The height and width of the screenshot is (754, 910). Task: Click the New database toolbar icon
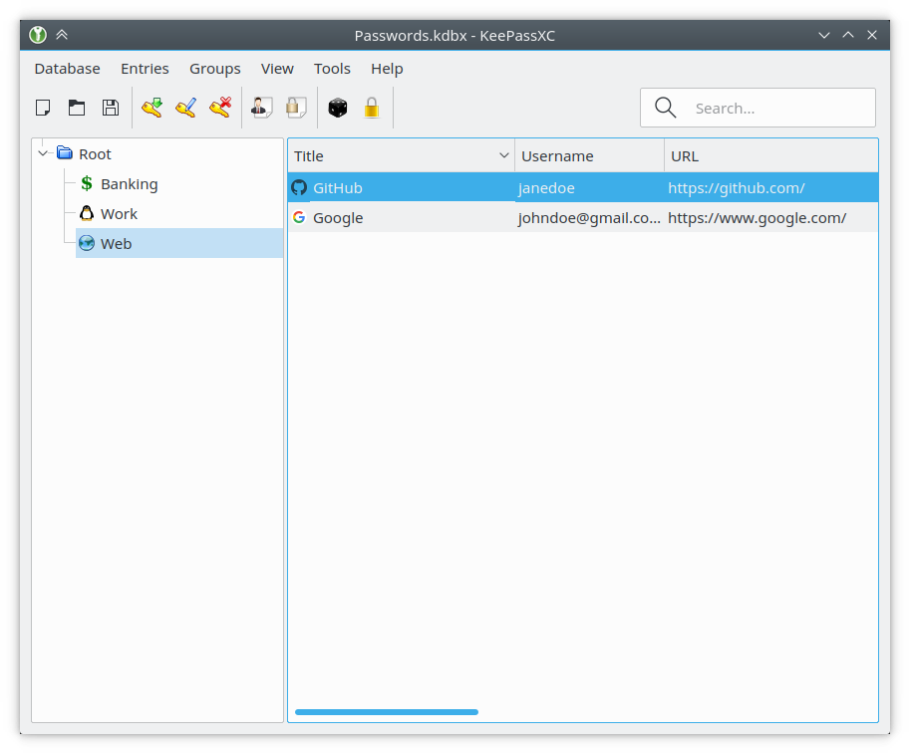pos(43,108)
